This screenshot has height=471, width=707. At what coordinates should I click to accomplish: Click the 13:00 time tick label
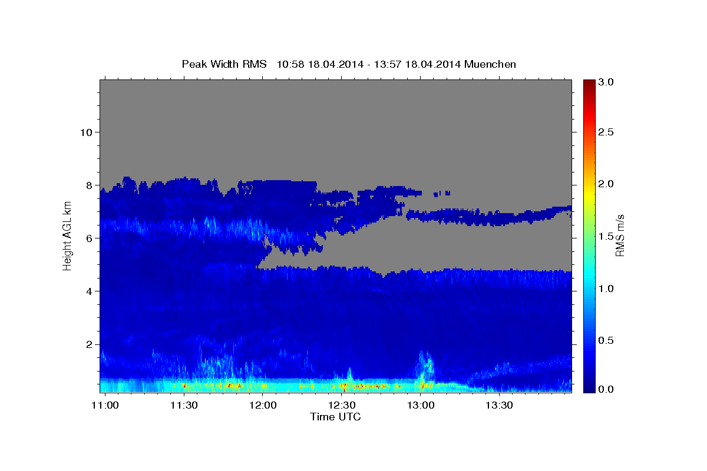pos(420,406)
